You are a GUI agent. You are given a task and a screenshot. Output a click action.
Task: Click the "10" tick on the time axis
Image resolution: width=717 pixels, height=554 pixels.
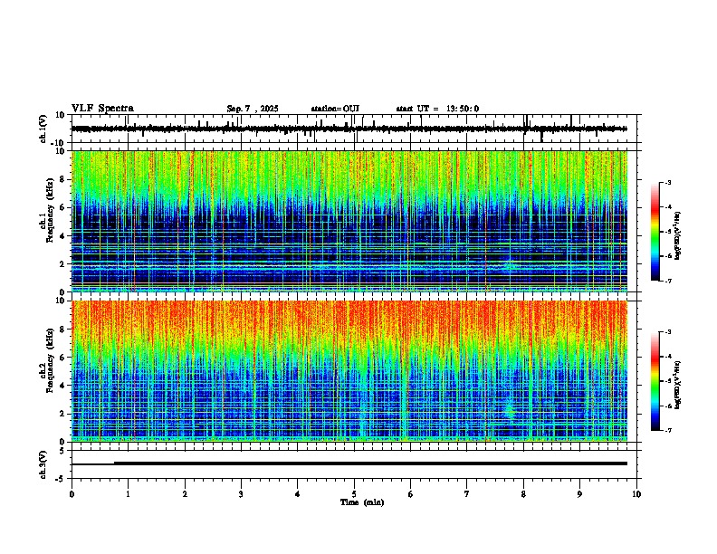point(636,494)
